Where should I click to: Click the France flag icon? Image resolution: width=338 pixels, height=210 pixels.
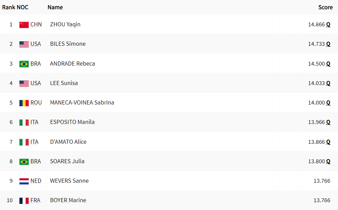point(24,201)
